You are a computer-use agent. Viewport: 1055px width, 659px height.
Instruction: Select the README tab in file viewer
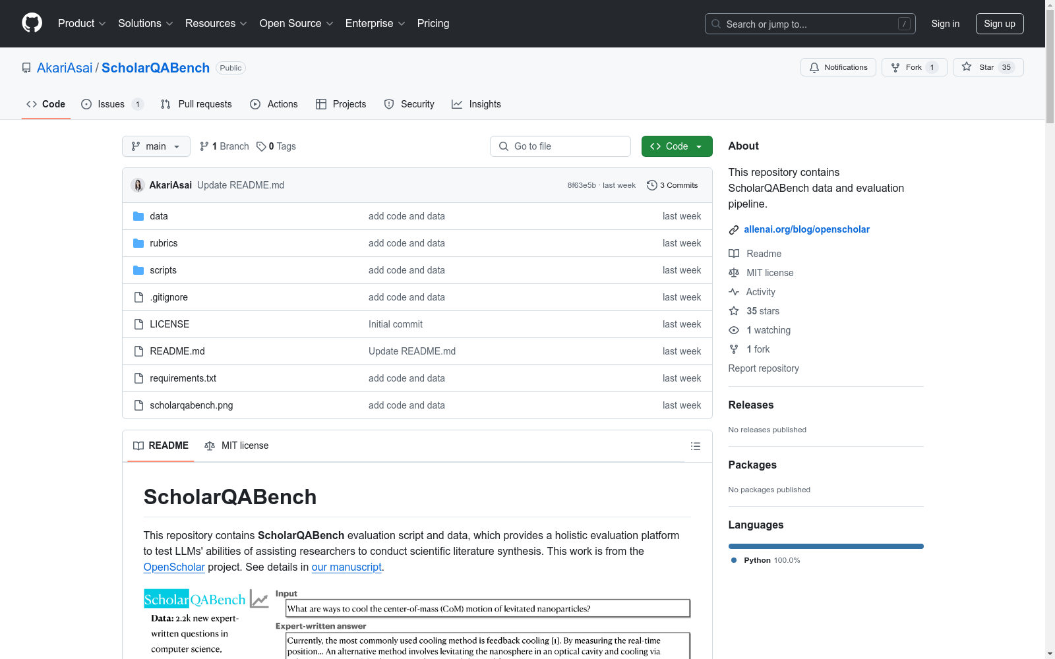(x=161, y=445)
